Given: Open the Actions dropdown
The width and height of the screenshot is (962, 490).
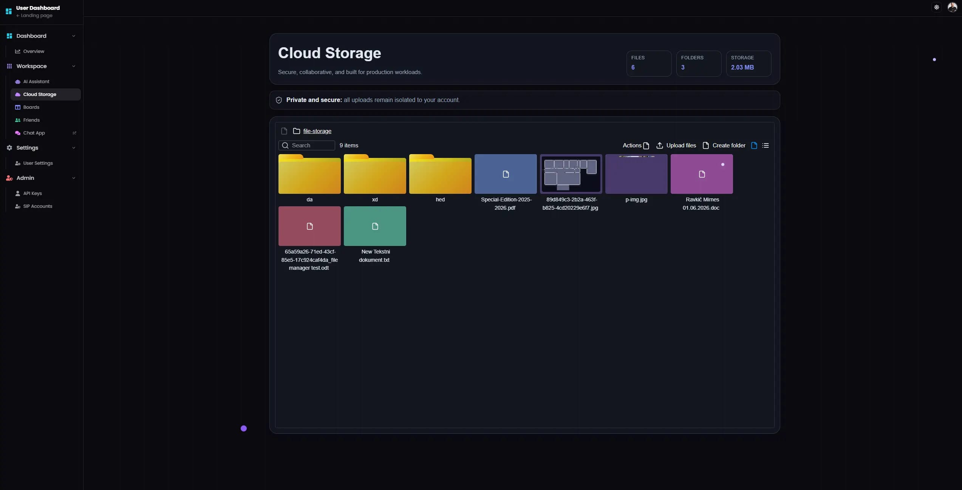Looking at the screenshot, I should 636,145.
